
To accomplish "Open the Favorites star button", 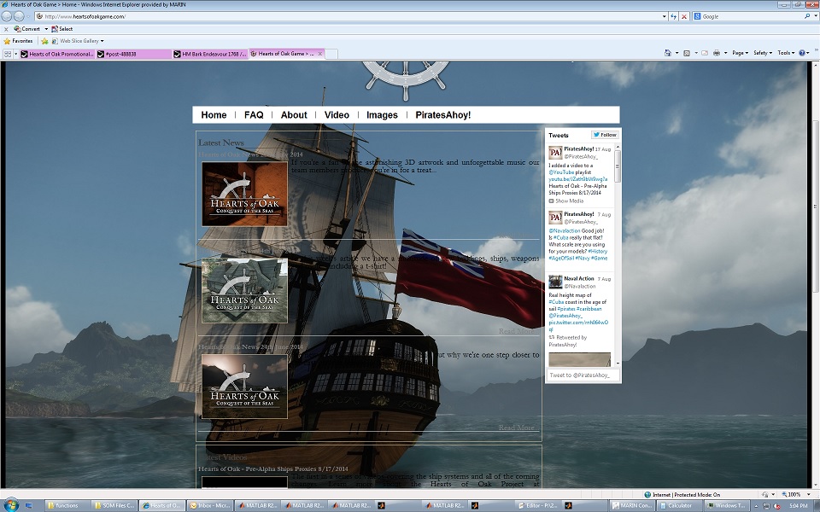I will [x=18, y=41].
